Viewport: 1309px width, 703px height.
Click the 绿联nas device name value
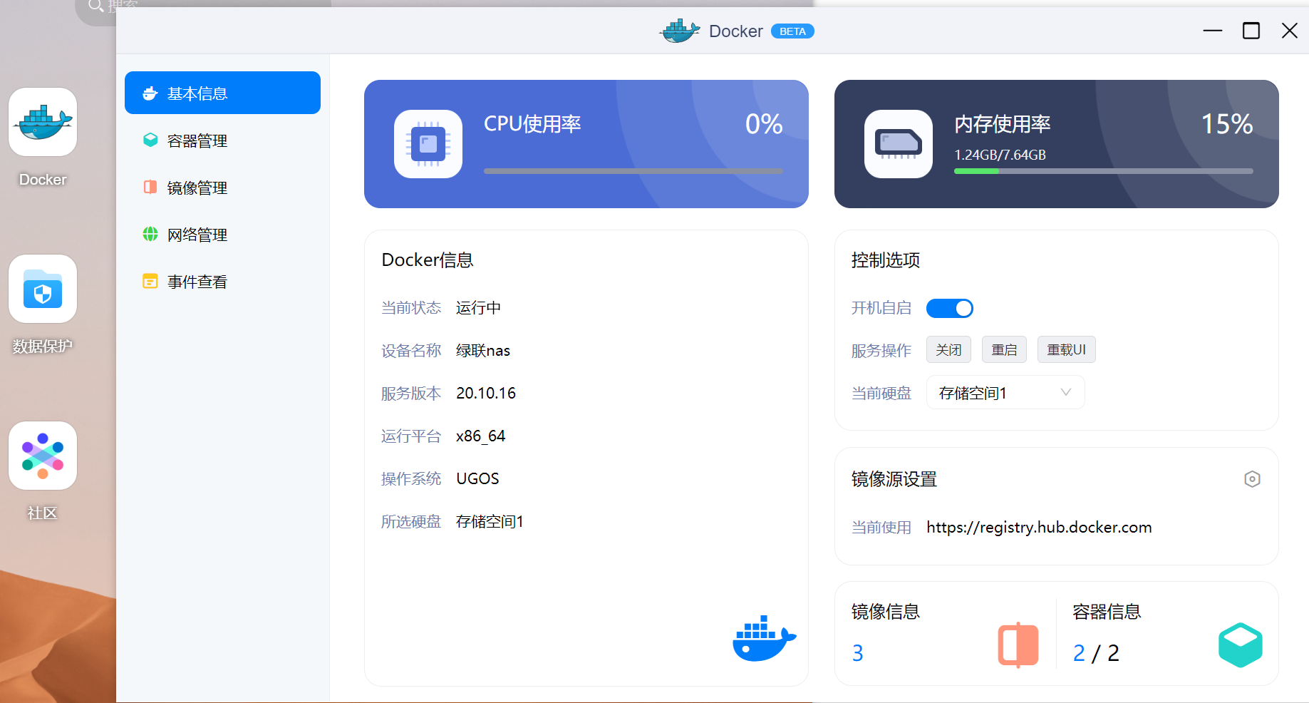(x=483, y=350)
